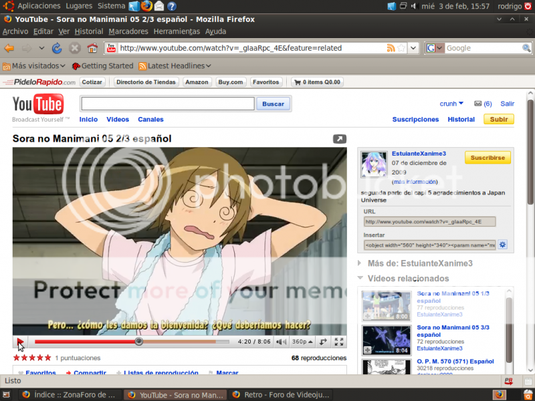Click the volume icon in the system tray
This screenshot has width=535, height=401.
(415, 6)
